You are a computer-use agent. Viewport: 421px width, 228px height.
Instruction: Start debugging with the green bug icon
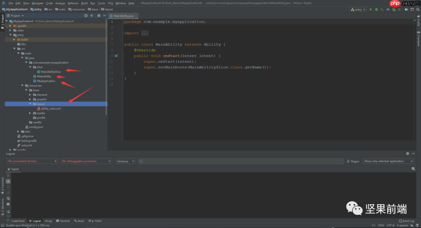(x=377, y=9)
